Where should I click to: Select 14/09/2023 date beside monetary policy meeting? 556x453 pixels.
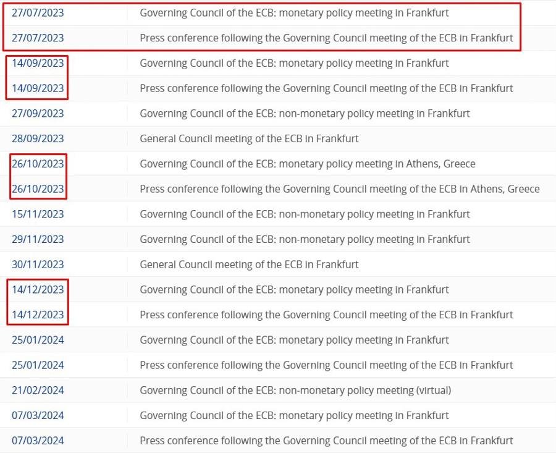38,63
